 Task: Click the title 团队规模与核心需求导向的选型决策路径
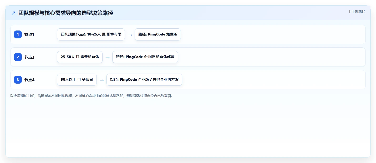pos(66,13)
